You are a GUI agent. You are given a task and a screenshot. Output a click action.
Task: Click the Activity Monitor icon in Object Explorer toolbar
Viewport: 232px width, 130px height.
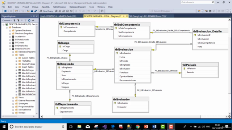(x=33, y=20)
